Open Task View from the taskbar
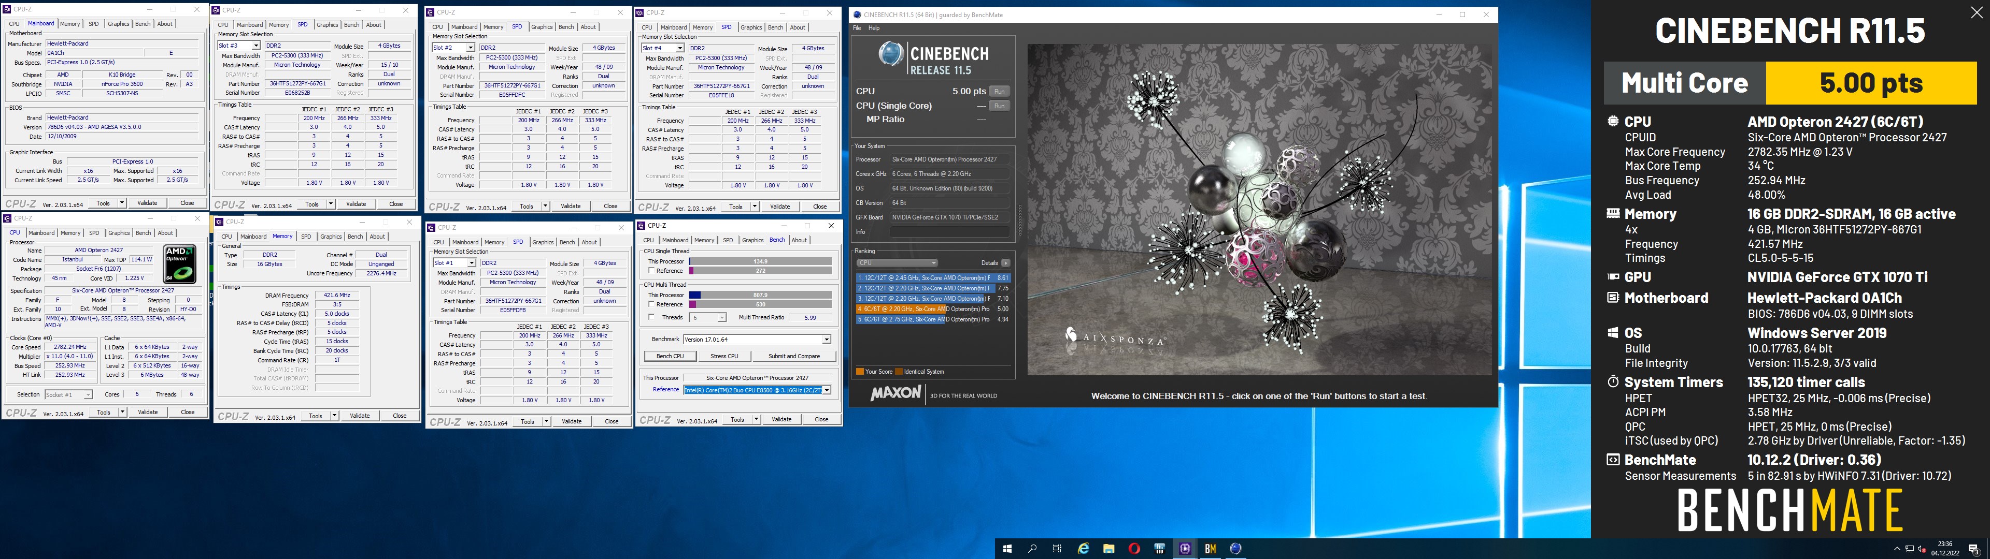The width and height of the screenshot is (1990, 559). pos(1058,548)
